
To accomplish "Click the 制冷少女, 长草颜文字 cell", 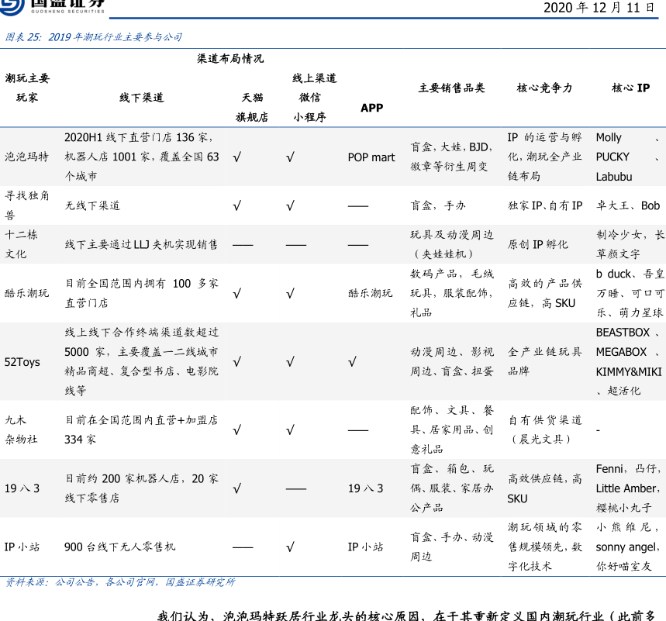I will coord(630,244).
